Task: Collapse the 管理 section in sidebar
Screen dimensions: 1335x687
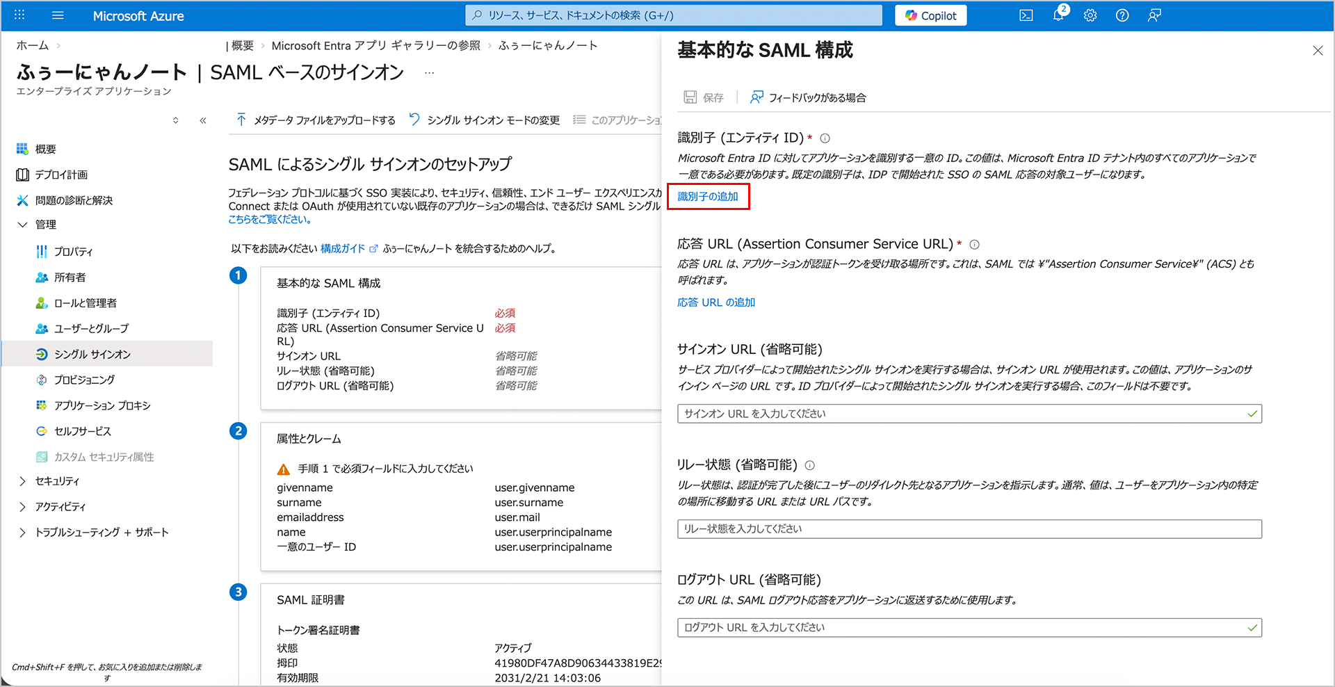Action: point(22,225)
